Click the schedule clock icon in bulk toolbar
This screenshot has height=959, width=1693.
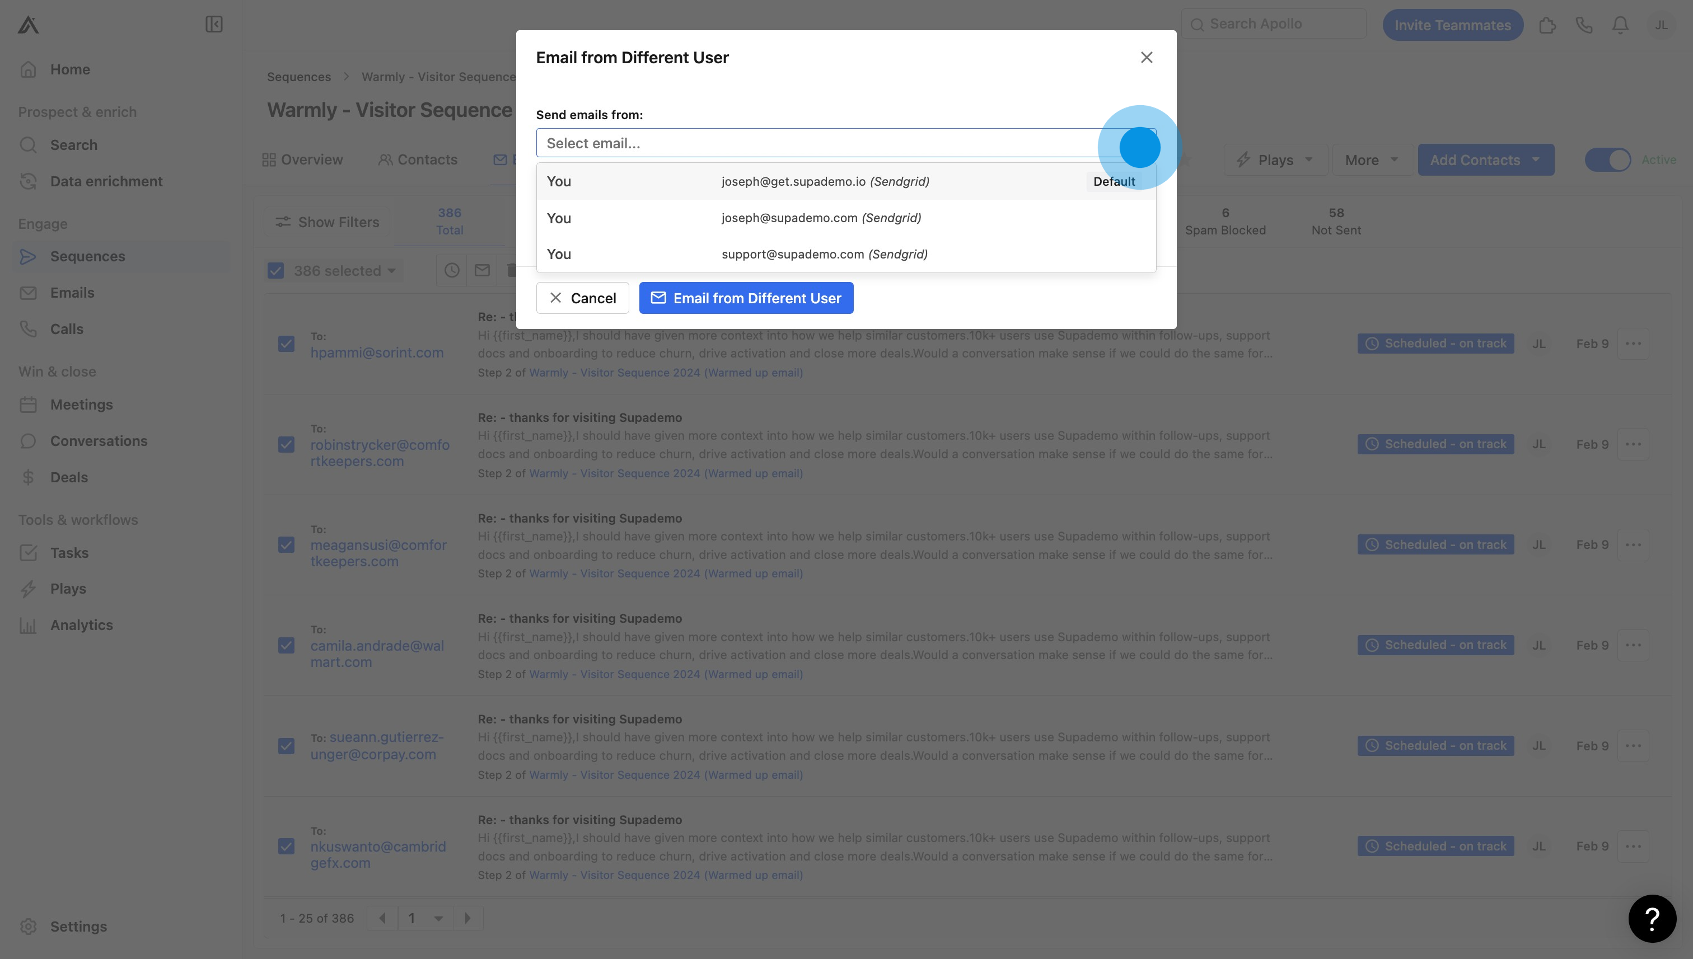click(451, 270)
